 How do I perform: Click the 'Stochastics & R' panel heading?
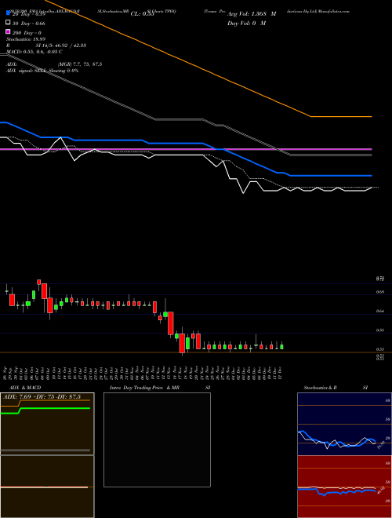pos(320,388)
